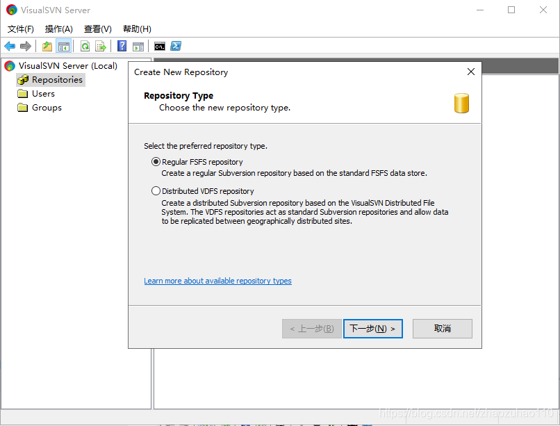
Task: Click the Distributed VDFS repository label text
Action: click(208, 191)
